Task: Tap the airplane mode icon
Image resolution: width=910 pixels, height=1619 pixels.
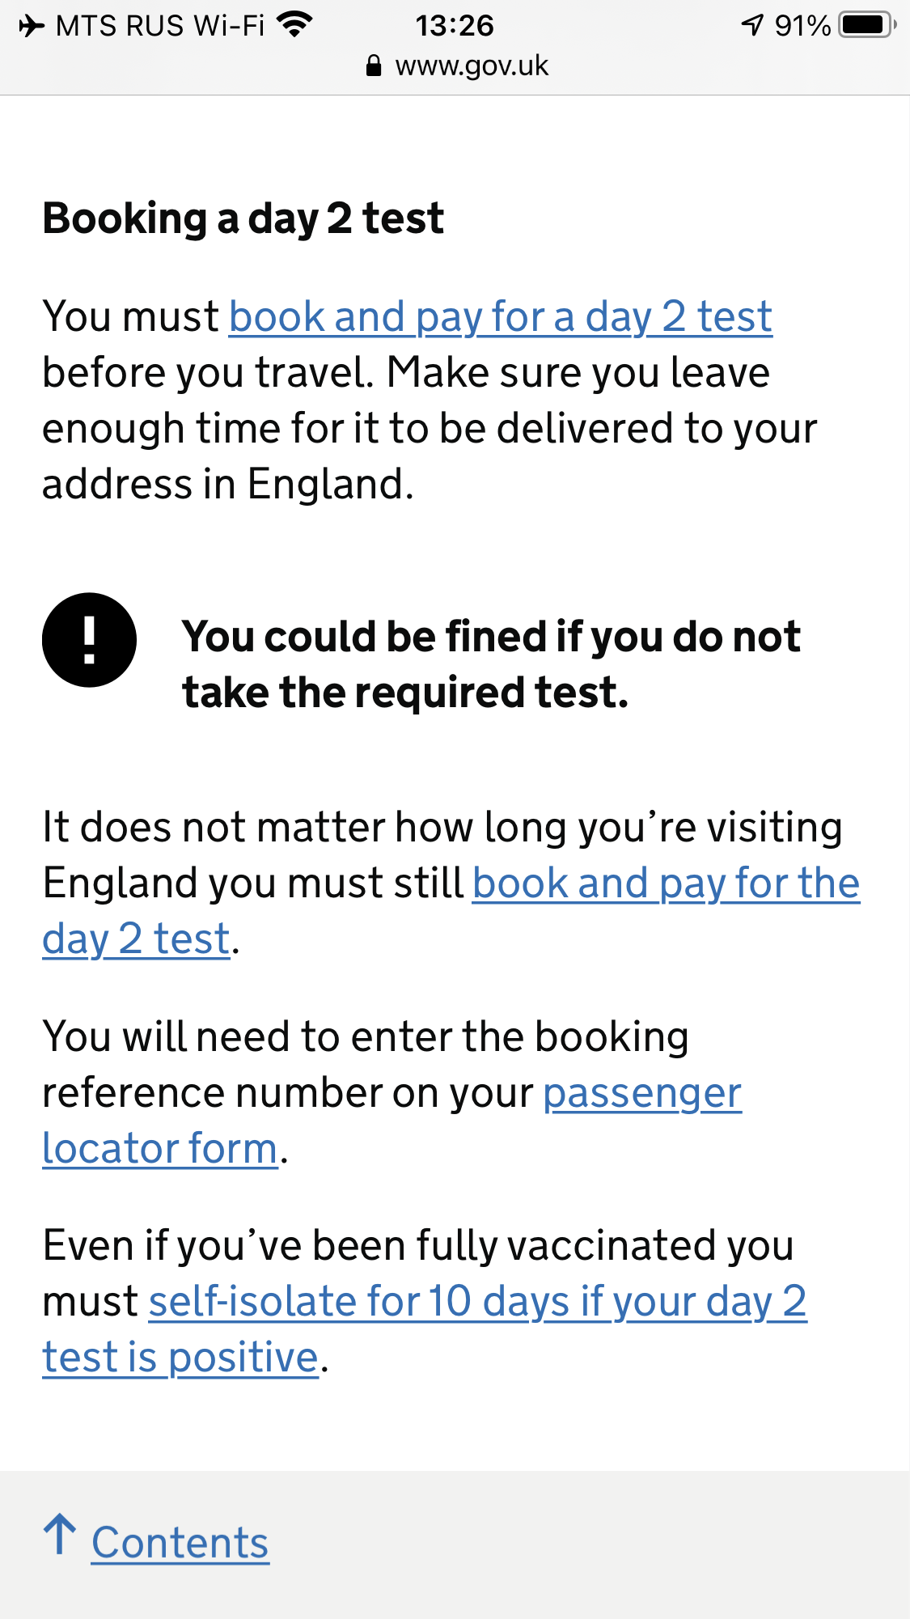Action: [32, 26]
